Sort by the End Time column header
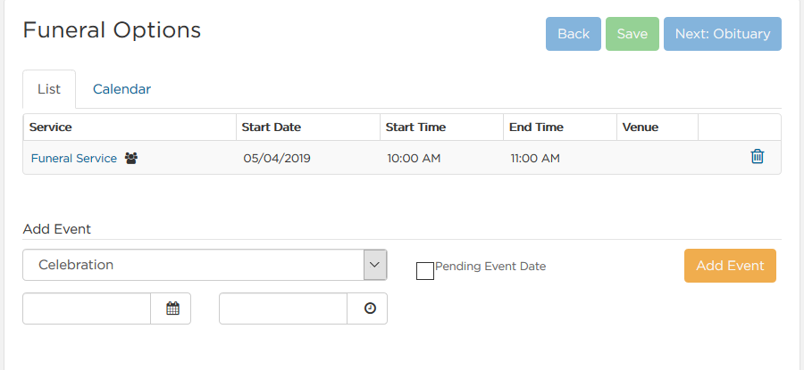804x370 pixels. click(536, 127)
